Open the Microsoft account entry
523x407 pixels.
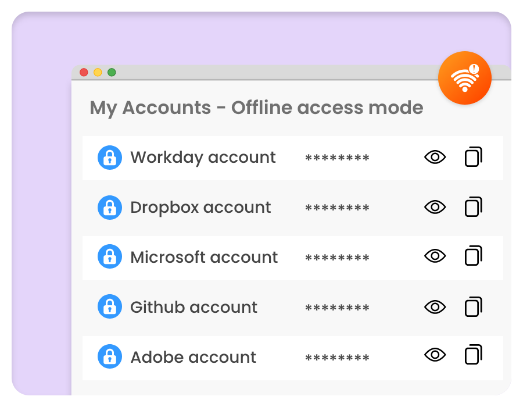(204, 257)
